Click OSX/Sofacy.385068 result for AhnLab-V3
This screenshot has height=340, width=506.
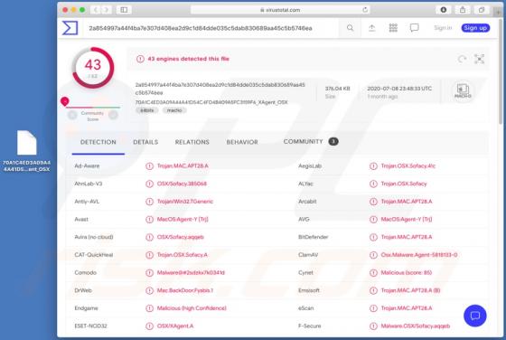[x=182, y=184]
